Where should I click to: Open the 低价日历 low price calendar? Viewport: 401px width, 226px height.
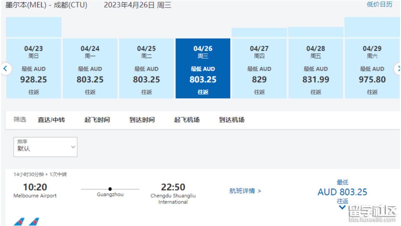point(379,4)
